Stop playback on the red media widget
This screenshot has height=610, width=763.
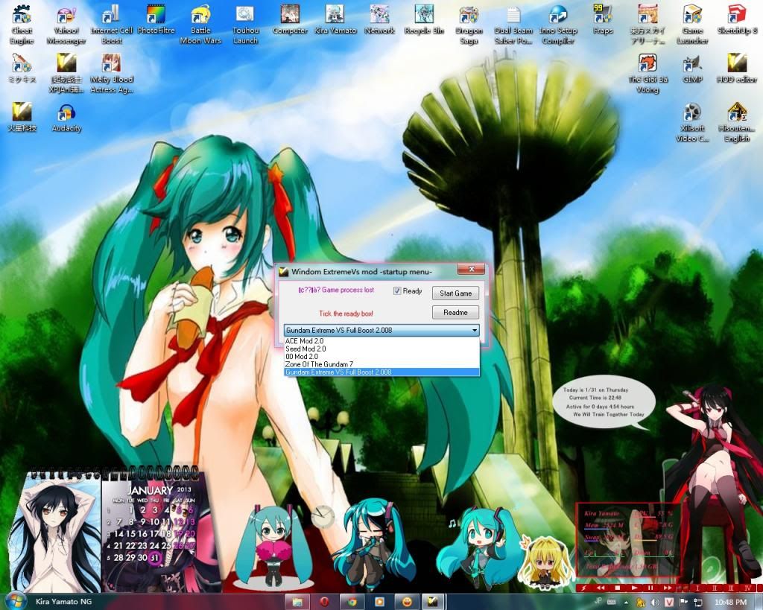tap(618, 588)
